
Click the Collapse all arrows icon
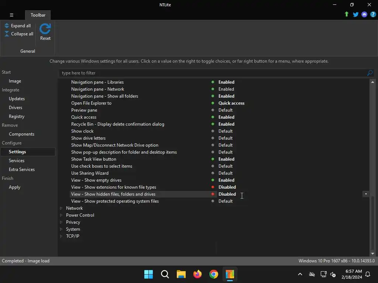point(7,34)
